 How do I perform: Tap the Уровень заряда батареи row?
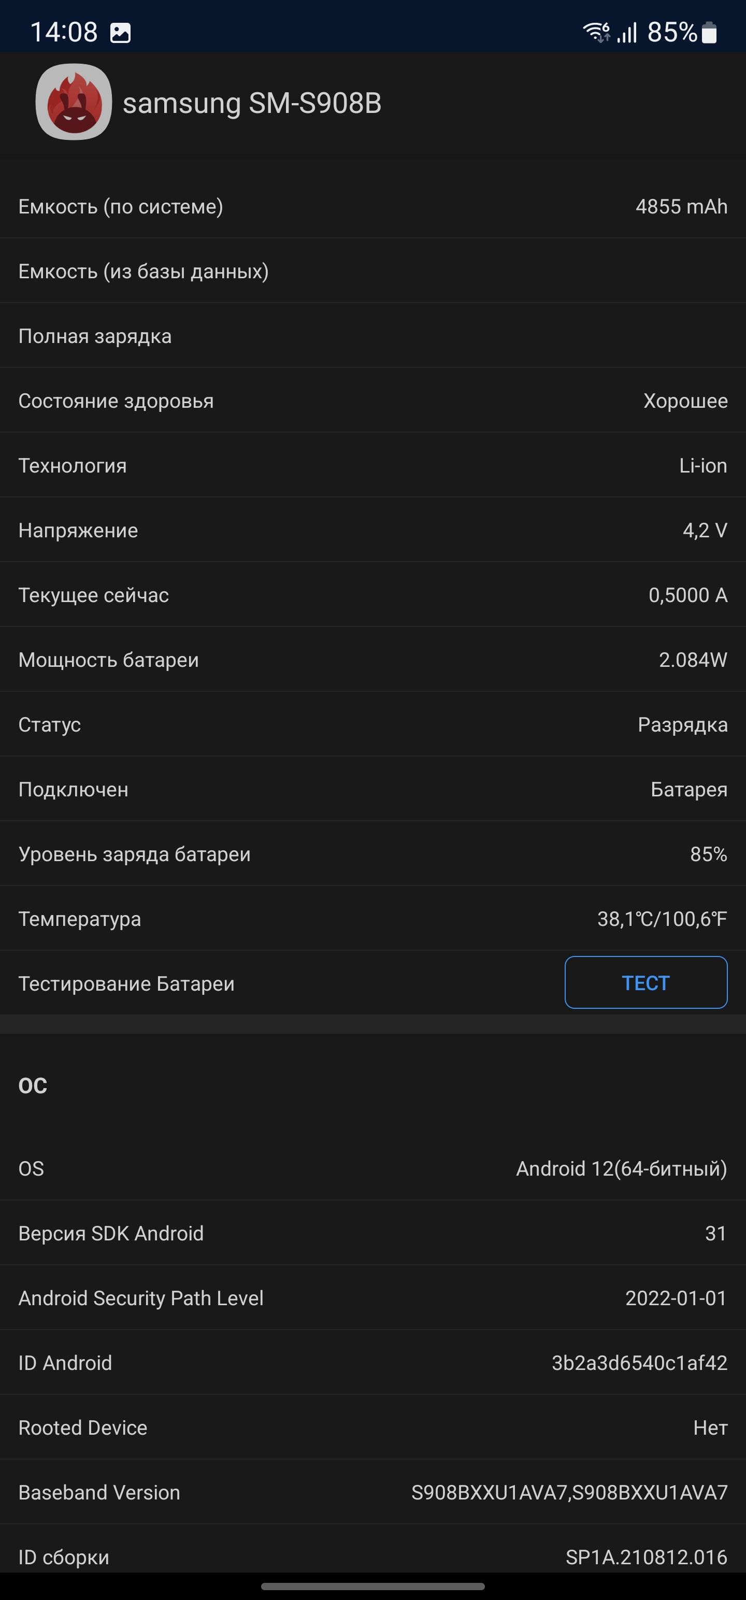point(372,854)
